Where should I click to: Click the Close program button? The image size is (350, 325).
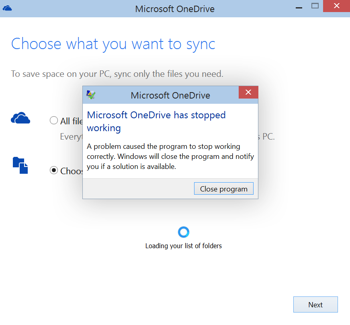click(x=224, y=189)
